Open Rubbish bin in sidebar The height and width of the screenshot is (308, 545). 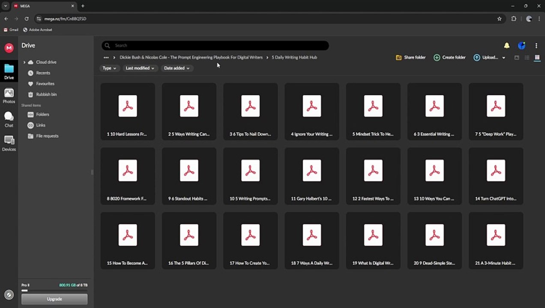click(x=42, y=95)
